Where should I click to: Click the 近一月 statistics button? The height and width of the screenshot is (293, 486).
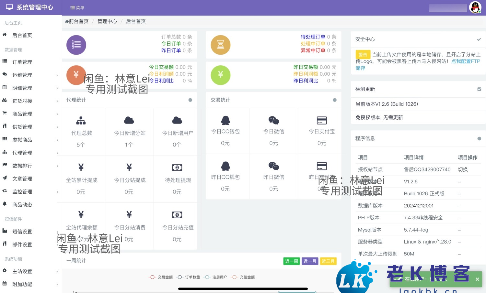[309, 261]
